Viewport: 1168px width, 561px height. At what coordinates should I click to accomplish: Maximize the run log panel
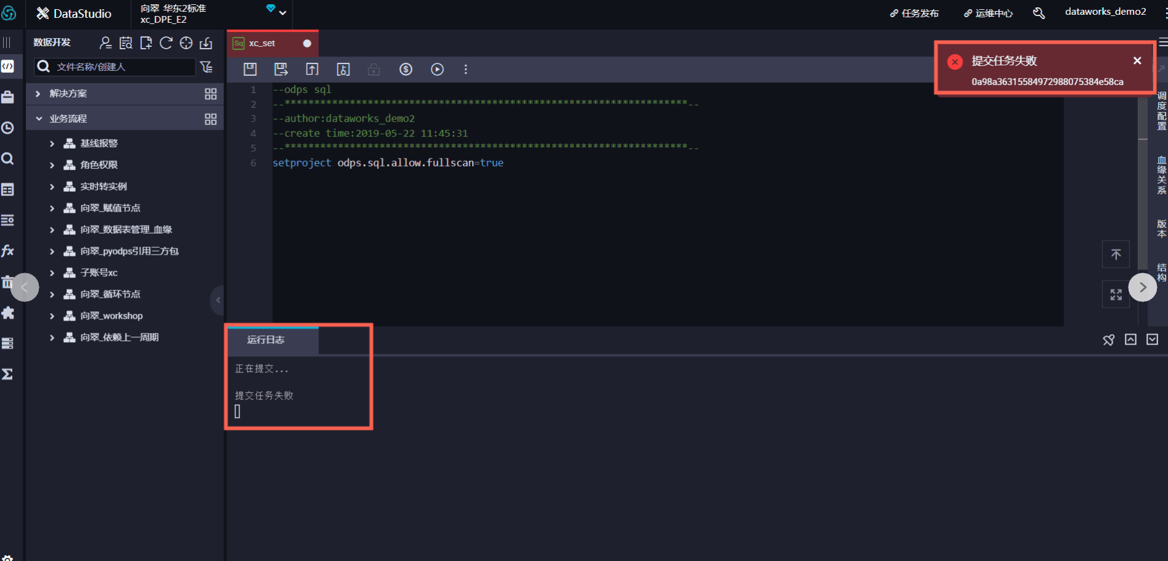[x=1130, y=340]
